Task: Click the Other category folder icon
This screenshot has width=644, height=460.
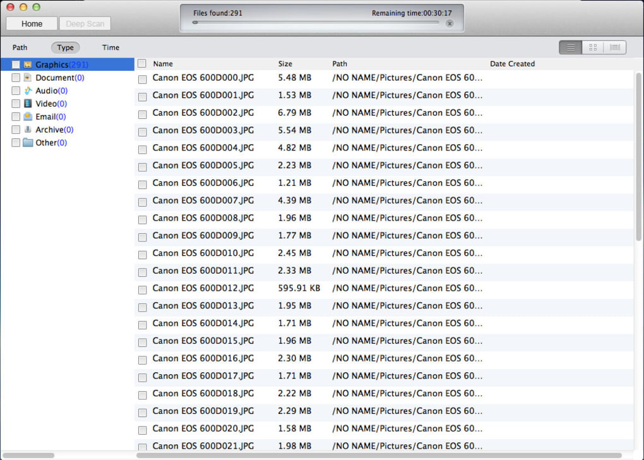Action: click(x=28, y=143)
